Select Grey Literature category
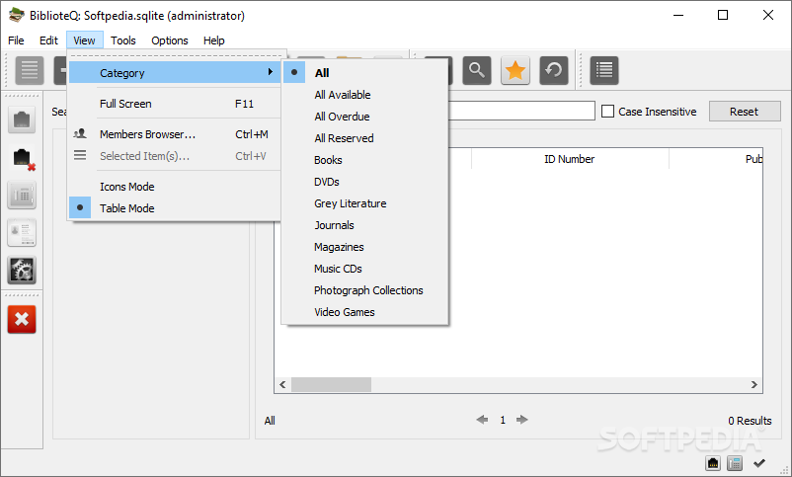 click(364, 203)
